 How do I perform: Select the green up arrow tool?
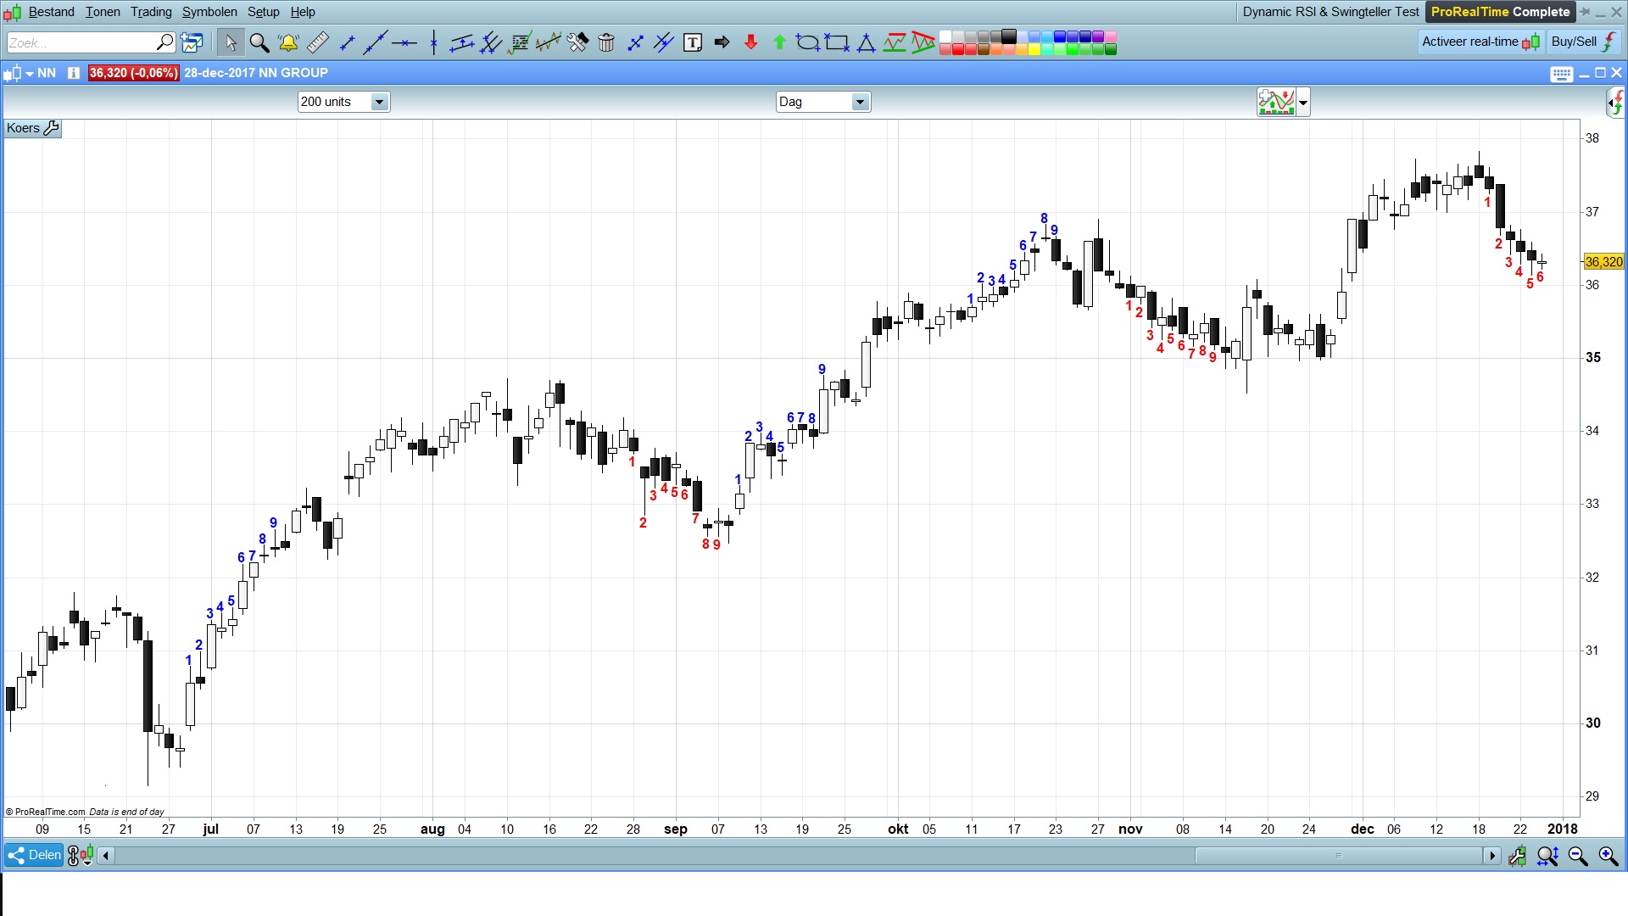coord(779,42)
